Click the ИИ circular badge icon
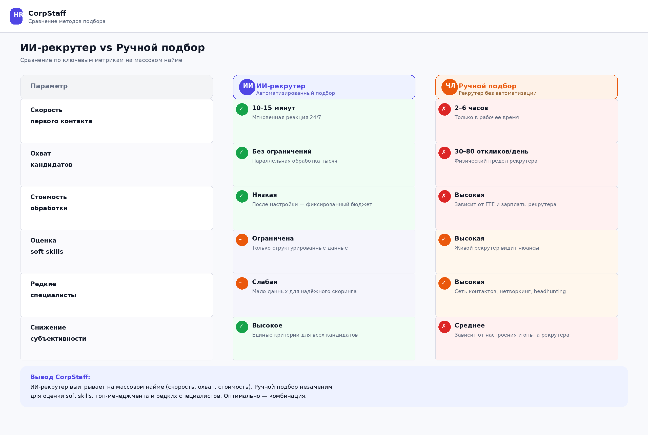Image resolution: width=648 pixels, height=435 pixels. click(x=247, y=87)
